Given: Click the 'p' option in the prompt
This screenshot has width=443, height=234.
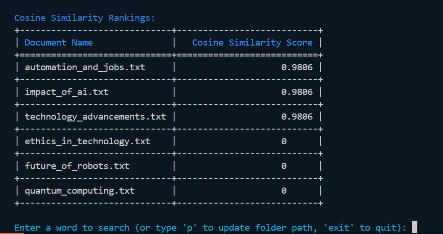Looking at the screenshot, I should (x=189, y=227).
